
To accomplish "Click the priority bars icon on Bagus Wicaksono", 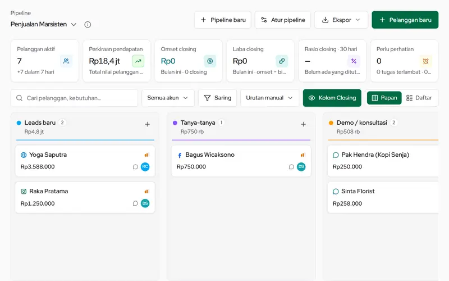I will (303, 155).
